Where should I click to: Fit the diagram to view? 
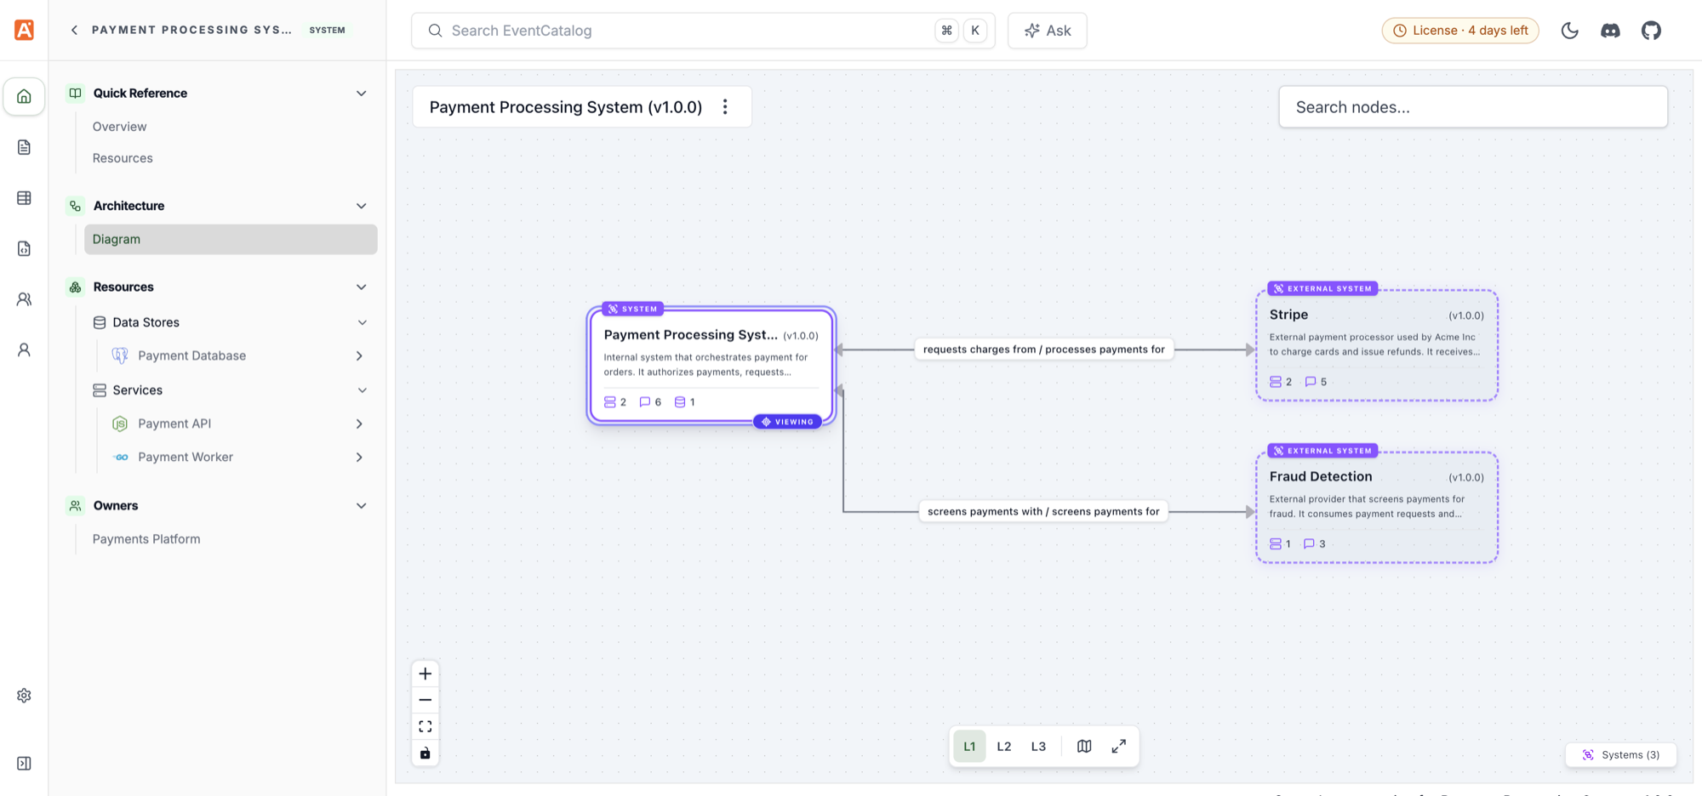click(425, 726)
